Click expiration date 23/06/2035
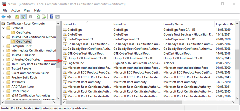The width and height of the screenshot is (240, 111). point(223,91)
